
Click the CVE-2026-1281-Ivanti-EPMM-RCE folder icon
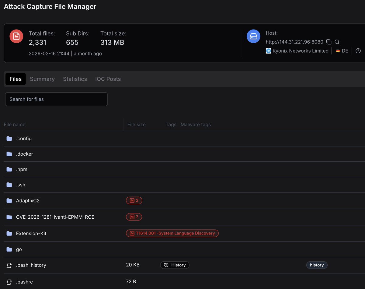click(x=9, y=217)
